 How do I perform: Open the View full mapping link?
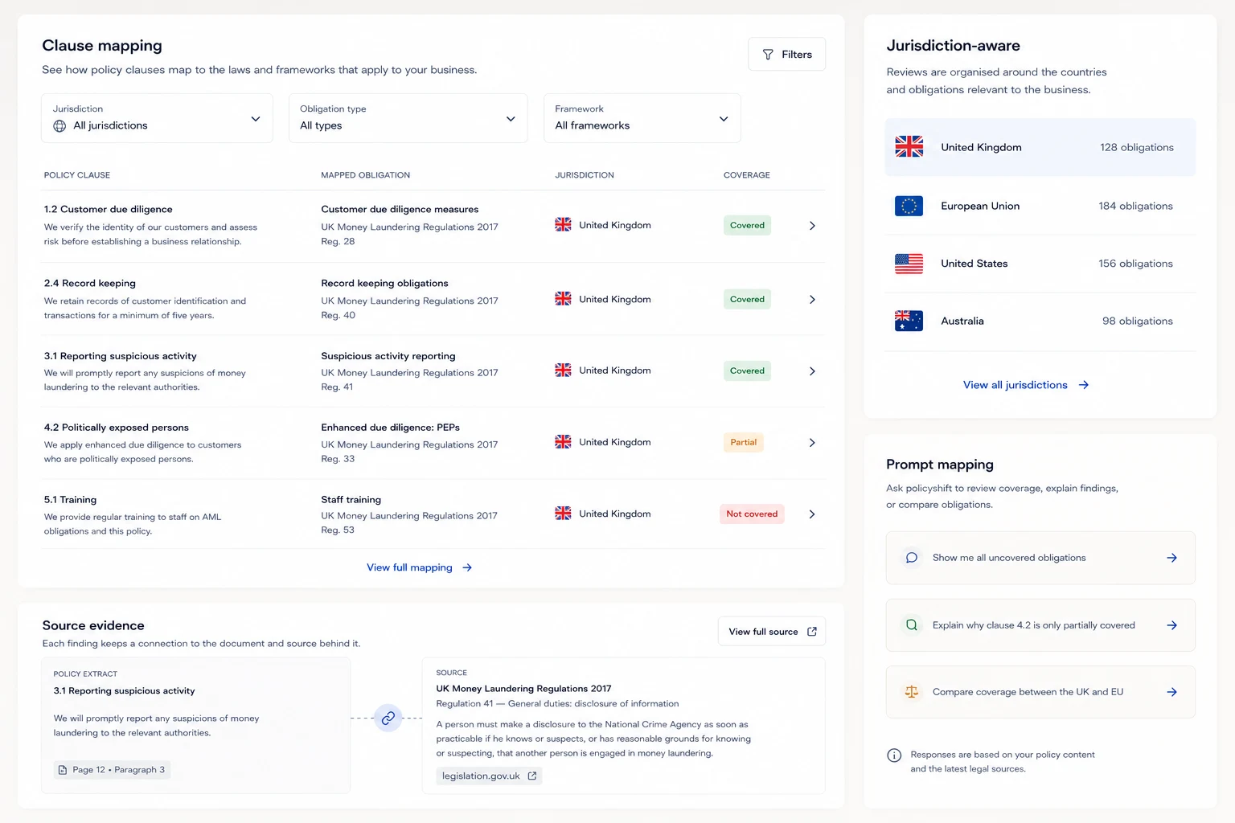419,567
